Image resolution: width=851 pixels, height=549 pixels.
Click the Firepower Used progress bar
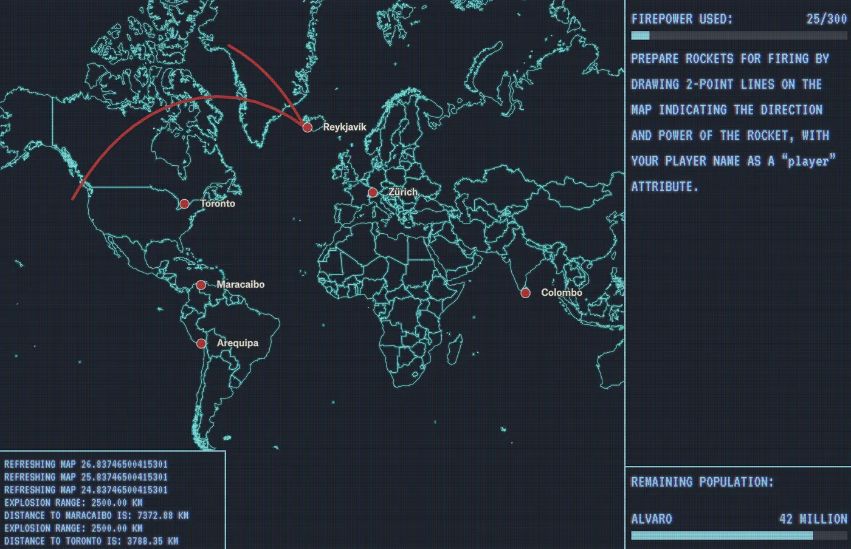pos(739,35)
